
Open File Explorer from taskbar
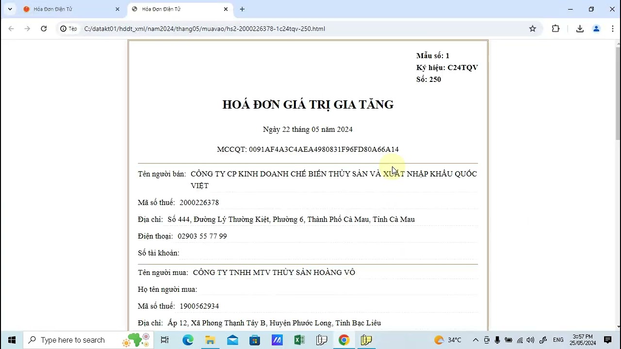coord(210,340)
